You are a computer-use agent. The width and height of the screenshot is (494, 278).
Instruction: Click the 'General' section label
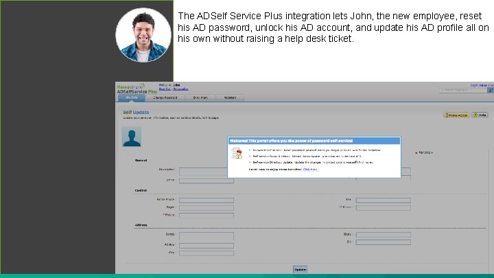click(141, 161)
